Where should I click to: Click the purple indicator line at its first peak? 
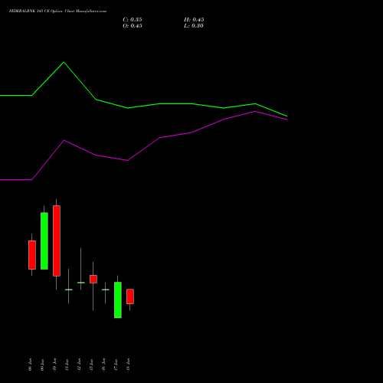click(64, 140)
